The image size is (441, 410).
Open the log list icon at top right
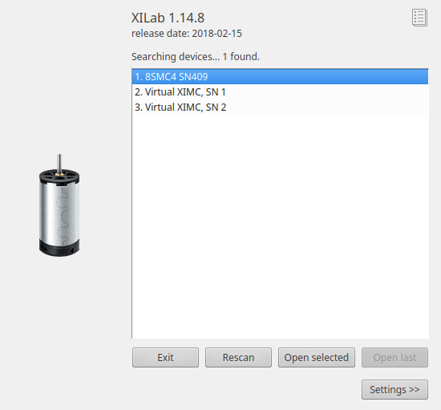tap(419, 18)
